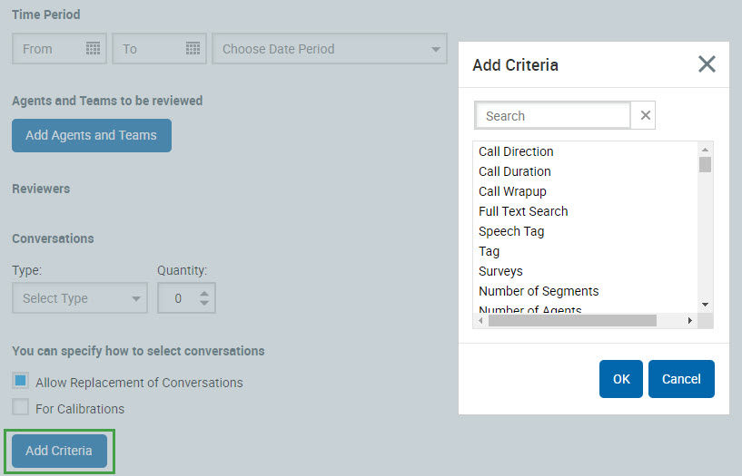Image resolution: width=742 pixels, height=476 pixels.
Task: Choose Full Text Search criterion
Action: coord(523,211)
